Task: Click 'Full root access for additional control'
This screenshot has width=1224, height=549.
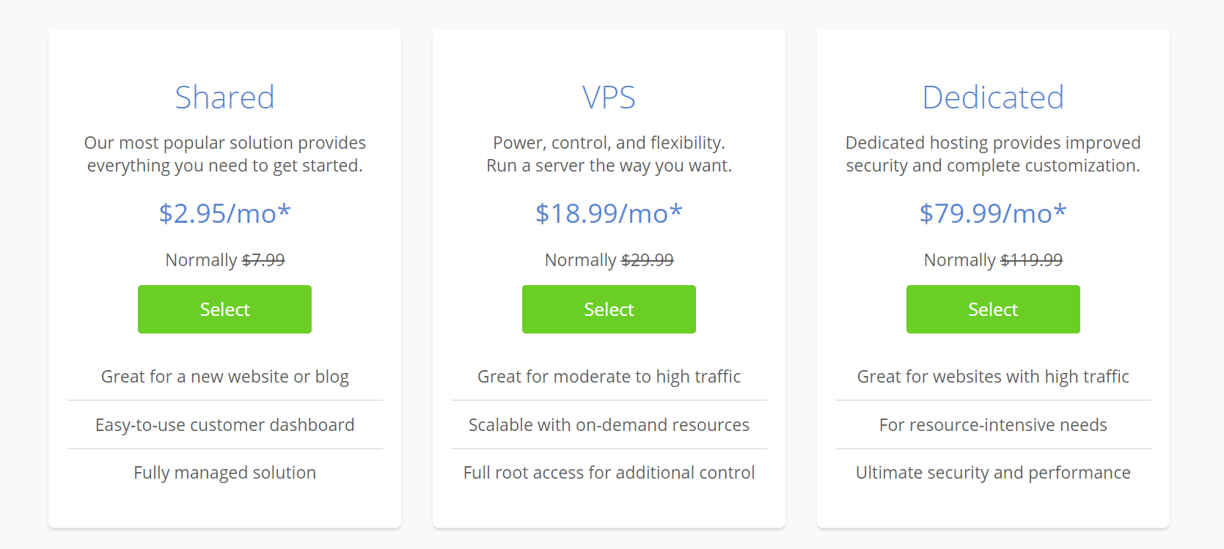Action: (x=609, y=473)
